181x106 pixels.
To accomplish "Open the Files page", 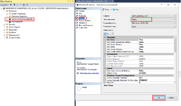I will pyautogui.click(x=80, y=13).
